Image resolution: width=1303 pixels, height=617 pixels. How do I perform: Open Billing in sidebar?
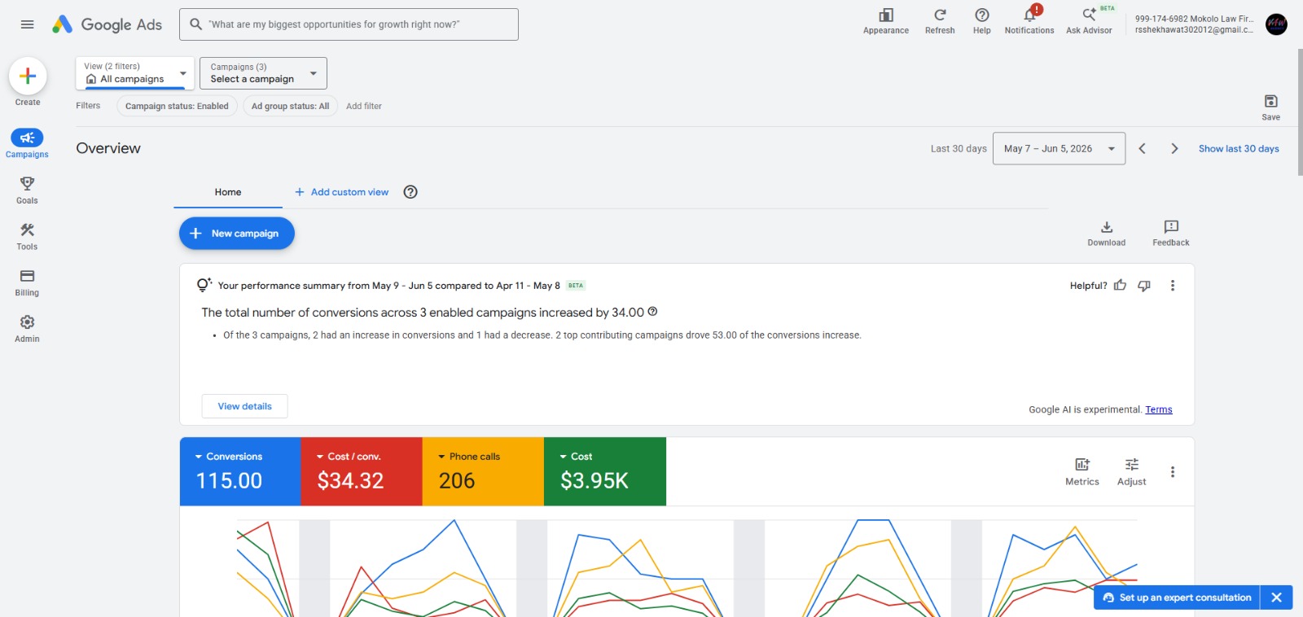point(27,282)
